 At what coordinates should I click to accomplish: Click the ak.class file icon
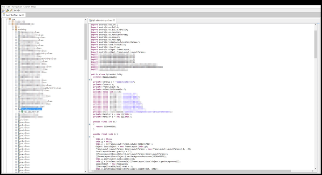[x=19, y=149]
